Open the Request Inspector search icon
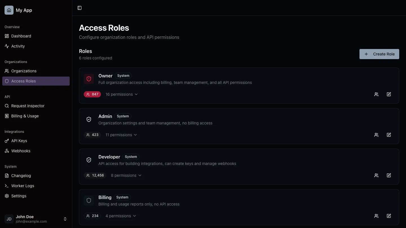 tap(6, 106)
